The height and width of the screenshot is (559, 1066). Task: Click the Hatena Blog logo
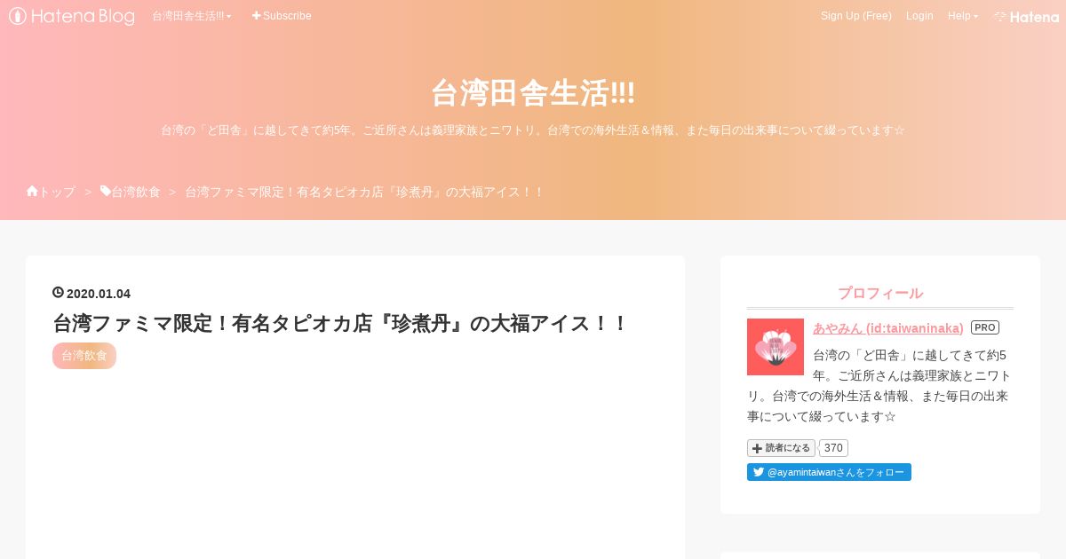(x=72, y=16)
